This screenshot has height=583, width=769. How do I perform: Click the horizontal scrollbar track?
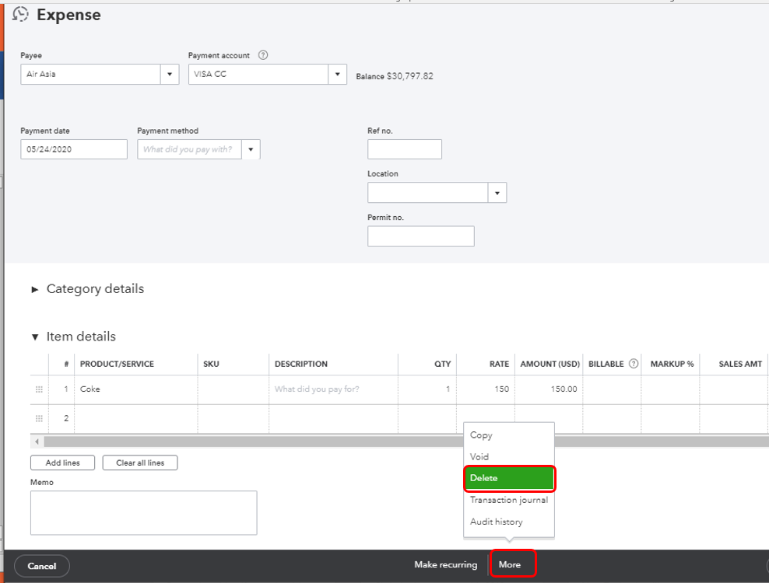[x=406, y=442]
